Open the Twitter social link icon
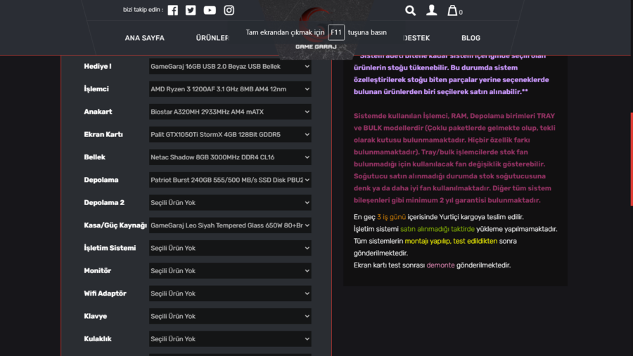The width and height of the screenshot is (633, 356). [x=191, y=10]
